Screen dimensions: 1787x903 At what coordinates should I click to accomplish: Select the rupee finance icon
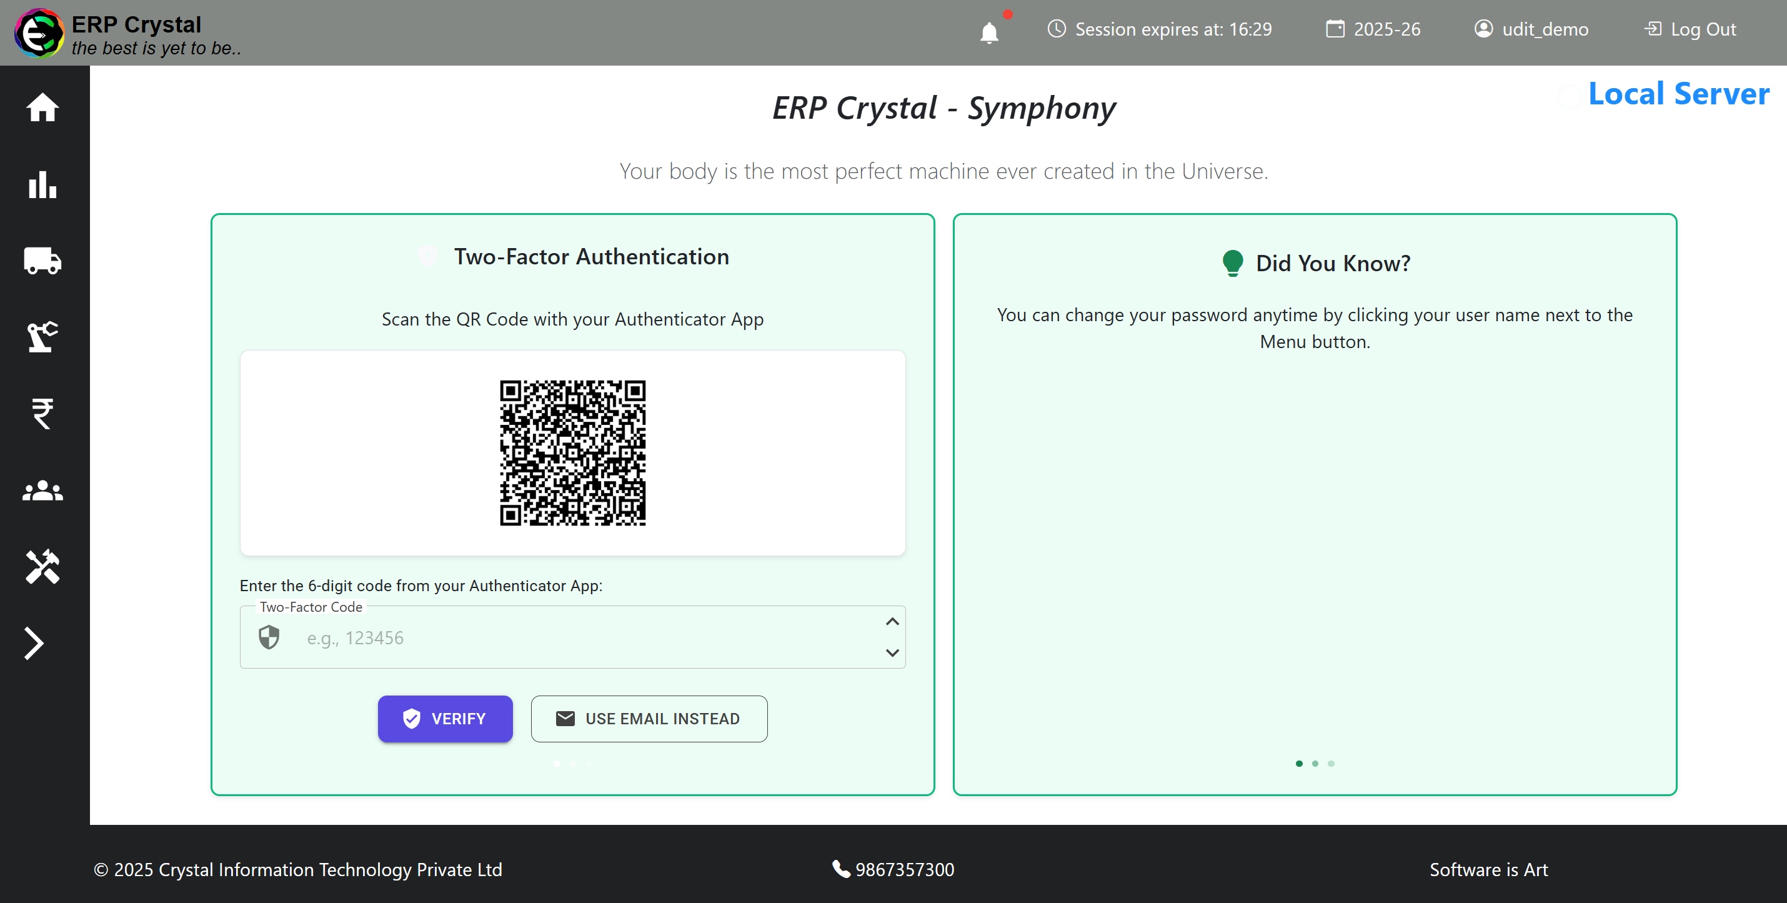pyautogui.click(x=42, y=414)
